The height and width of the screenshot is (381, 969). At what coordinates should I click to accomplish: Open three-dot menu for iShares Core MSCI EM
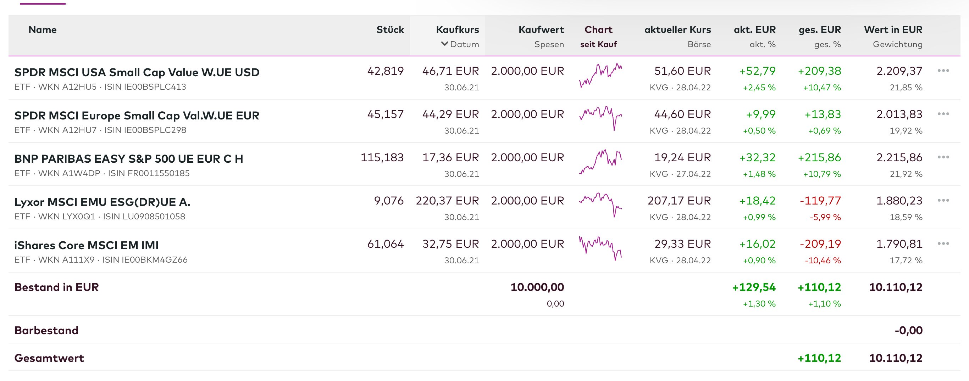tap(943, 243)
